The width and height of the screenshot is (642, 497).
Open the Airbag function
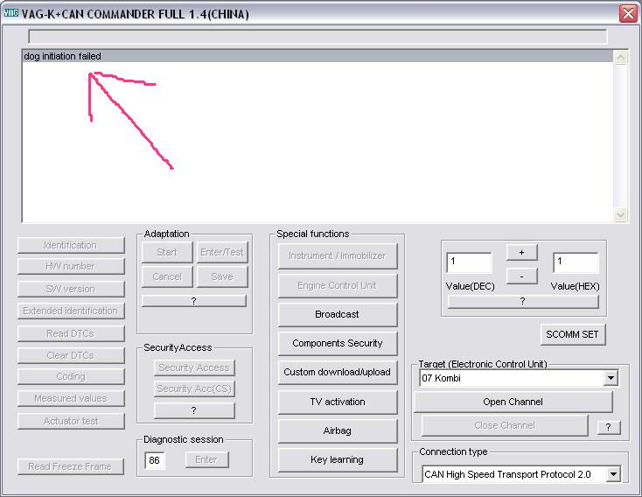tap(338, 430)
